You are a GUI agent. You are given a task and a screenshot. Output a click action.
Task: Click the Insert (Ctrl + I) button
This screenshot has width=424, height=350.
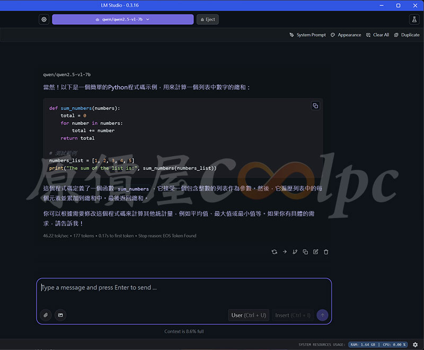(x=293, y=315)
